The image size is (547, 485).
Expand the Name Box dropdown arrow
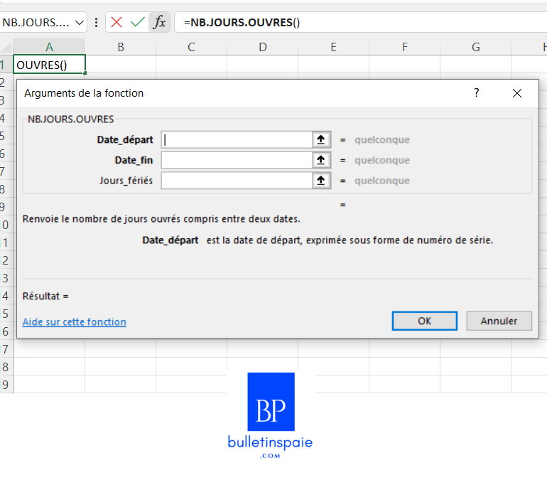point(80,23)
